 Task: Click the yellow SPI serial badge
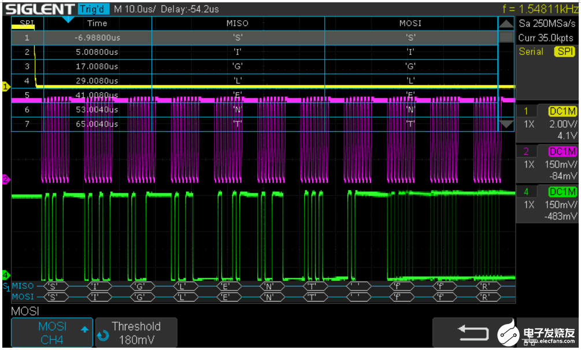(564, 51)
